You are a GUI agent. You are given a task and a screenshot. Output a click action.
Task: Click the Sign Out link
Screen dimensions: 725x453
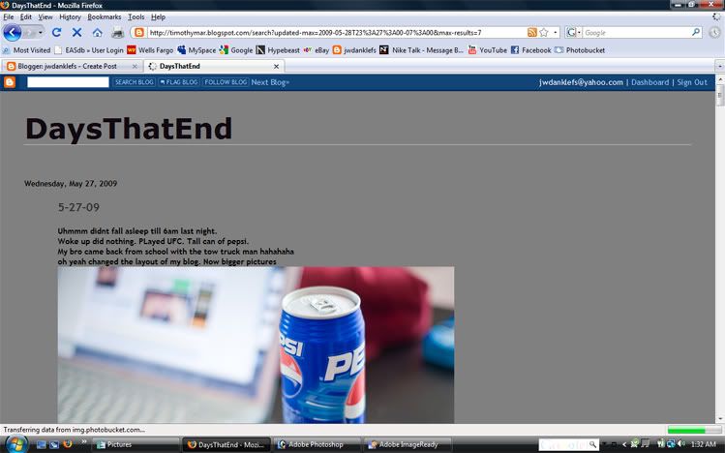[x=692, y=82]
